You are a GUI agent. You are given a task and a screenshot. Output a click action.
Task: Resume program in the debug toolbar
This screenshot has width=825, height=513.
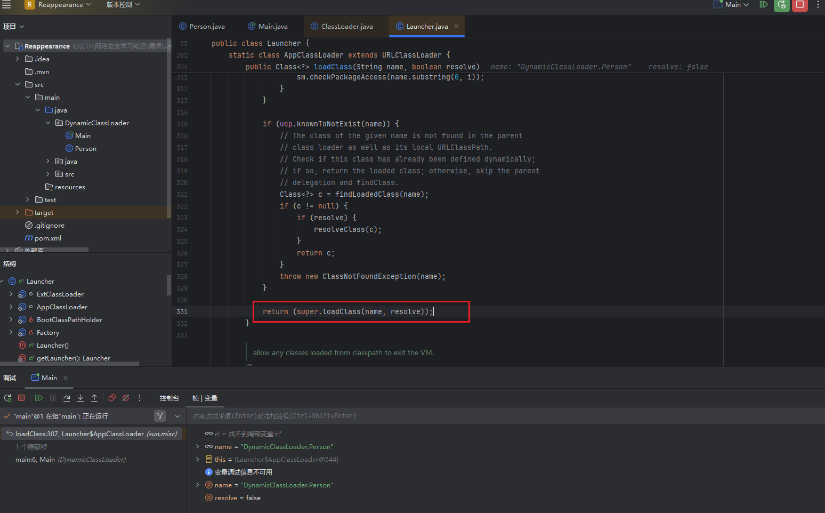(x=38, y=398)
